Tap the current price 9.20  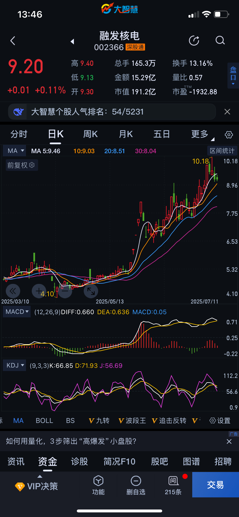coord(25,67)
